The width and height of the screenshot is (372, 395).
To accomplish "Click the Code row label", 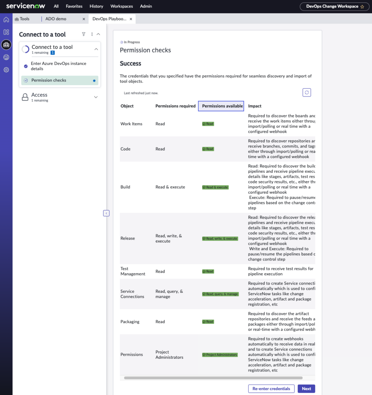I will pos(125,149).
